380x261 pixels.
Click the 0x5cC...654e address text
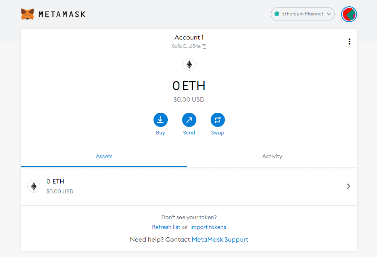point(186,46)
